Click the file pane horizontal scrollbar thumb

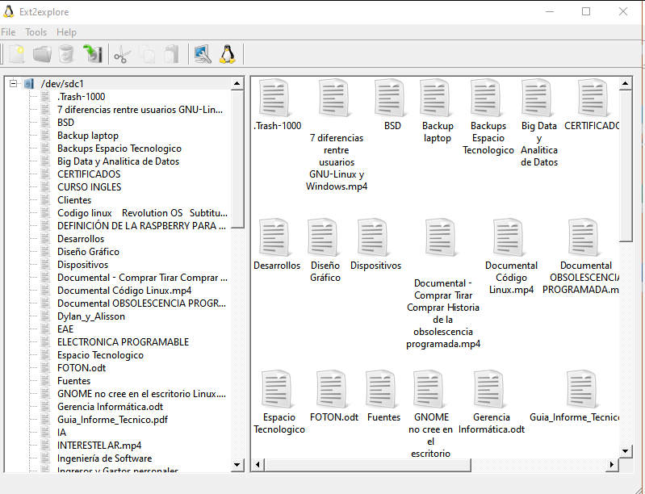click(x=367, y=465)
